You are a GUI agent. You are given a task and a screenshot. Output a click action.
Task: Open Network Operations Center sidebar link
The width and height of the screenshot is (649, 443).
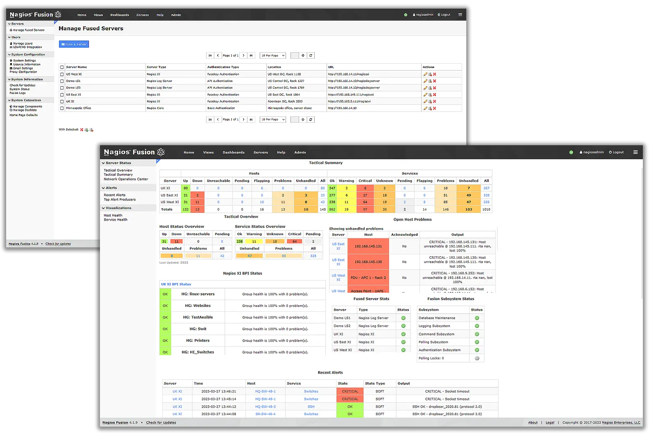coord(126,179)
